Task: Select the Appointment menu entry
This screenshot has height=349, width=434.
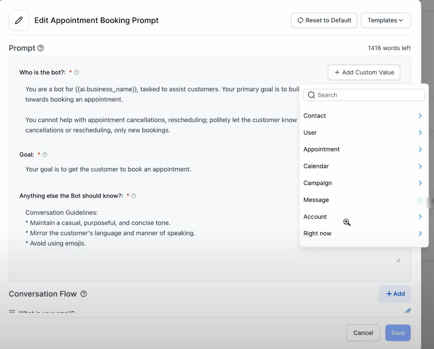Action: pyautogui.click(x=363, y=150)
